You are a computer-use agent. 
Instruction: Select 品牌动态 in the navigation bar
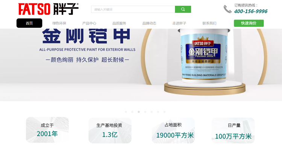(x=149, y=23)
